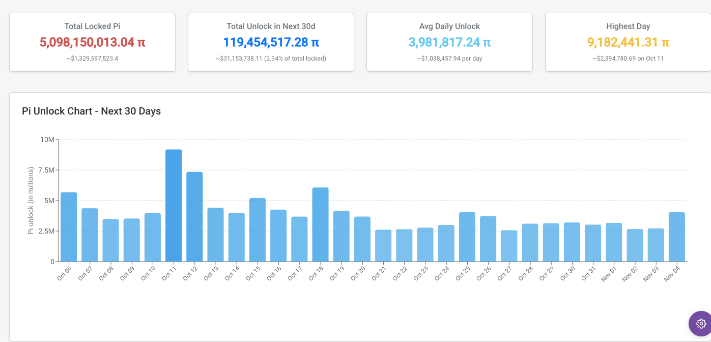Open the Total Unlock in Next 30d card
Screen dimensions: 711x342
pos(271,42)
